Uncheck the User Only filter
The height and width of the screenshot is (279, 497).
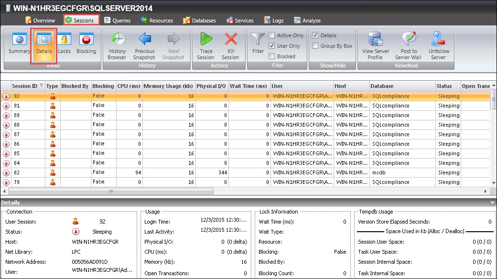point(272,46)
